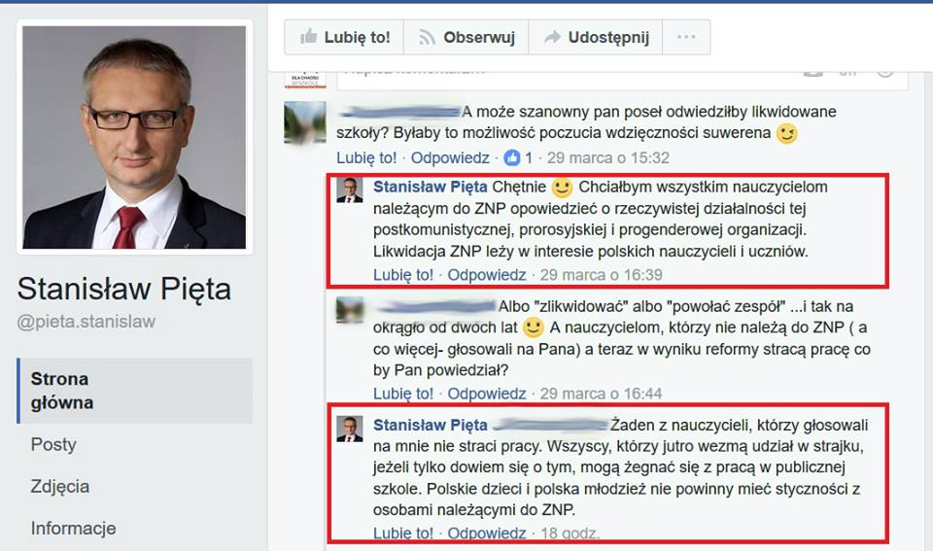Select the Strona główna sidebar tab
Viewport: 933px width, 551px height.
(x=135, y=391)
